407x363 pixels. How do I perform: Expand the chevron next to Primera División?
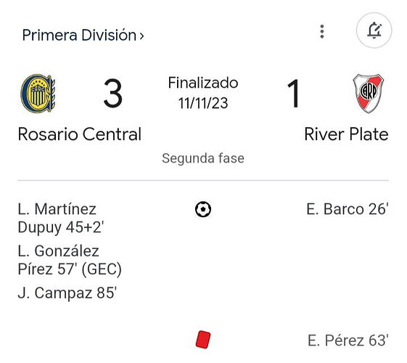click(141, 36)
